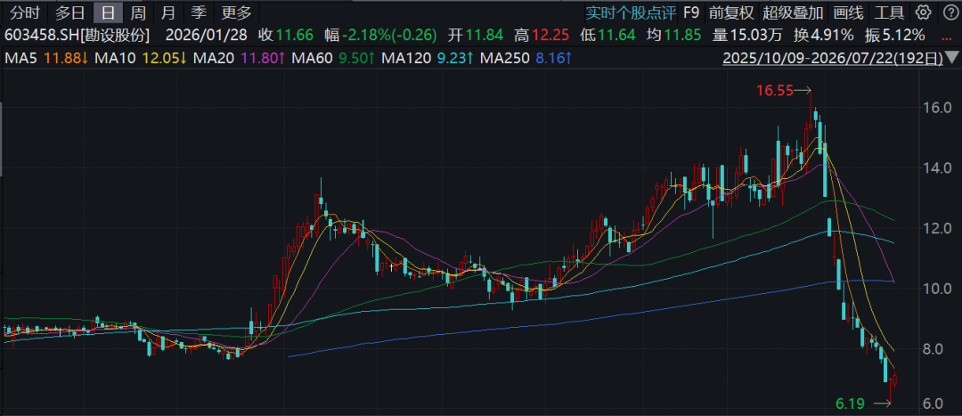Open the 工具 tools menu
The image size is (962, 416).
[x=889, y=12]
